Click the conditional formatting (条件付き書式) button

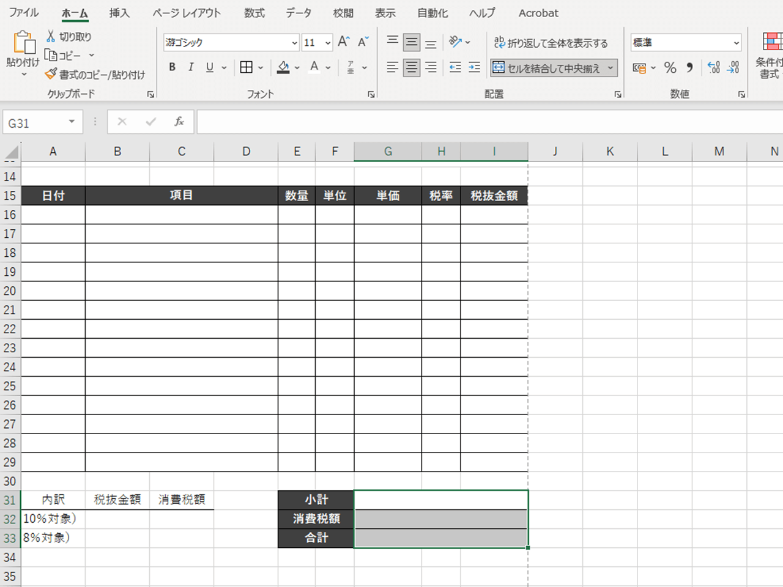[771, 55]
